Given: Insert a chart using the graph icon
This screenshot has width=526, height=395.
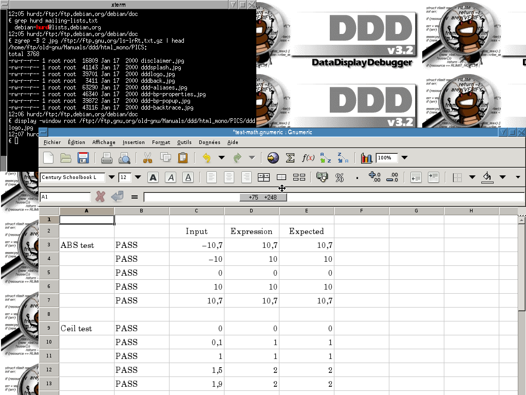Looking at the screenshot, I should [x=366, y=158].
